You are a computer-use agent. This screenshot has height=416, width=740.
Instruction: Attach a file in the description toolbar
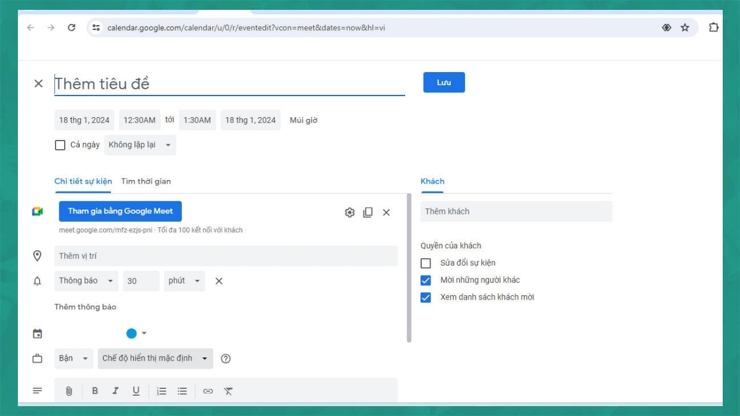click(x=69, y=391)
